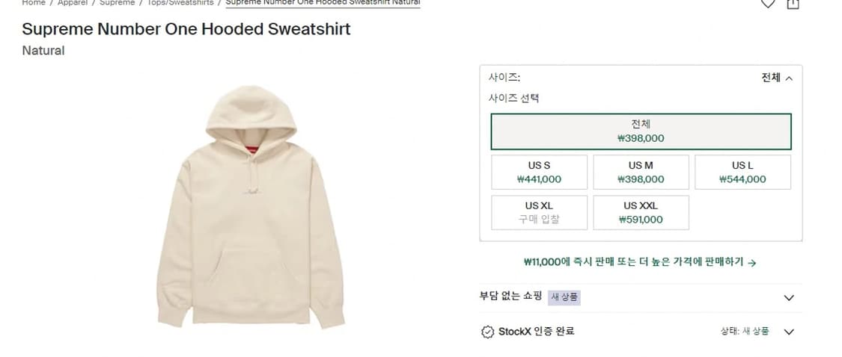This screenshot has width=842, height=357.
Task: Choose size US XL 구매 입찰
Action: pyautogui.click(x=539, y=212)
